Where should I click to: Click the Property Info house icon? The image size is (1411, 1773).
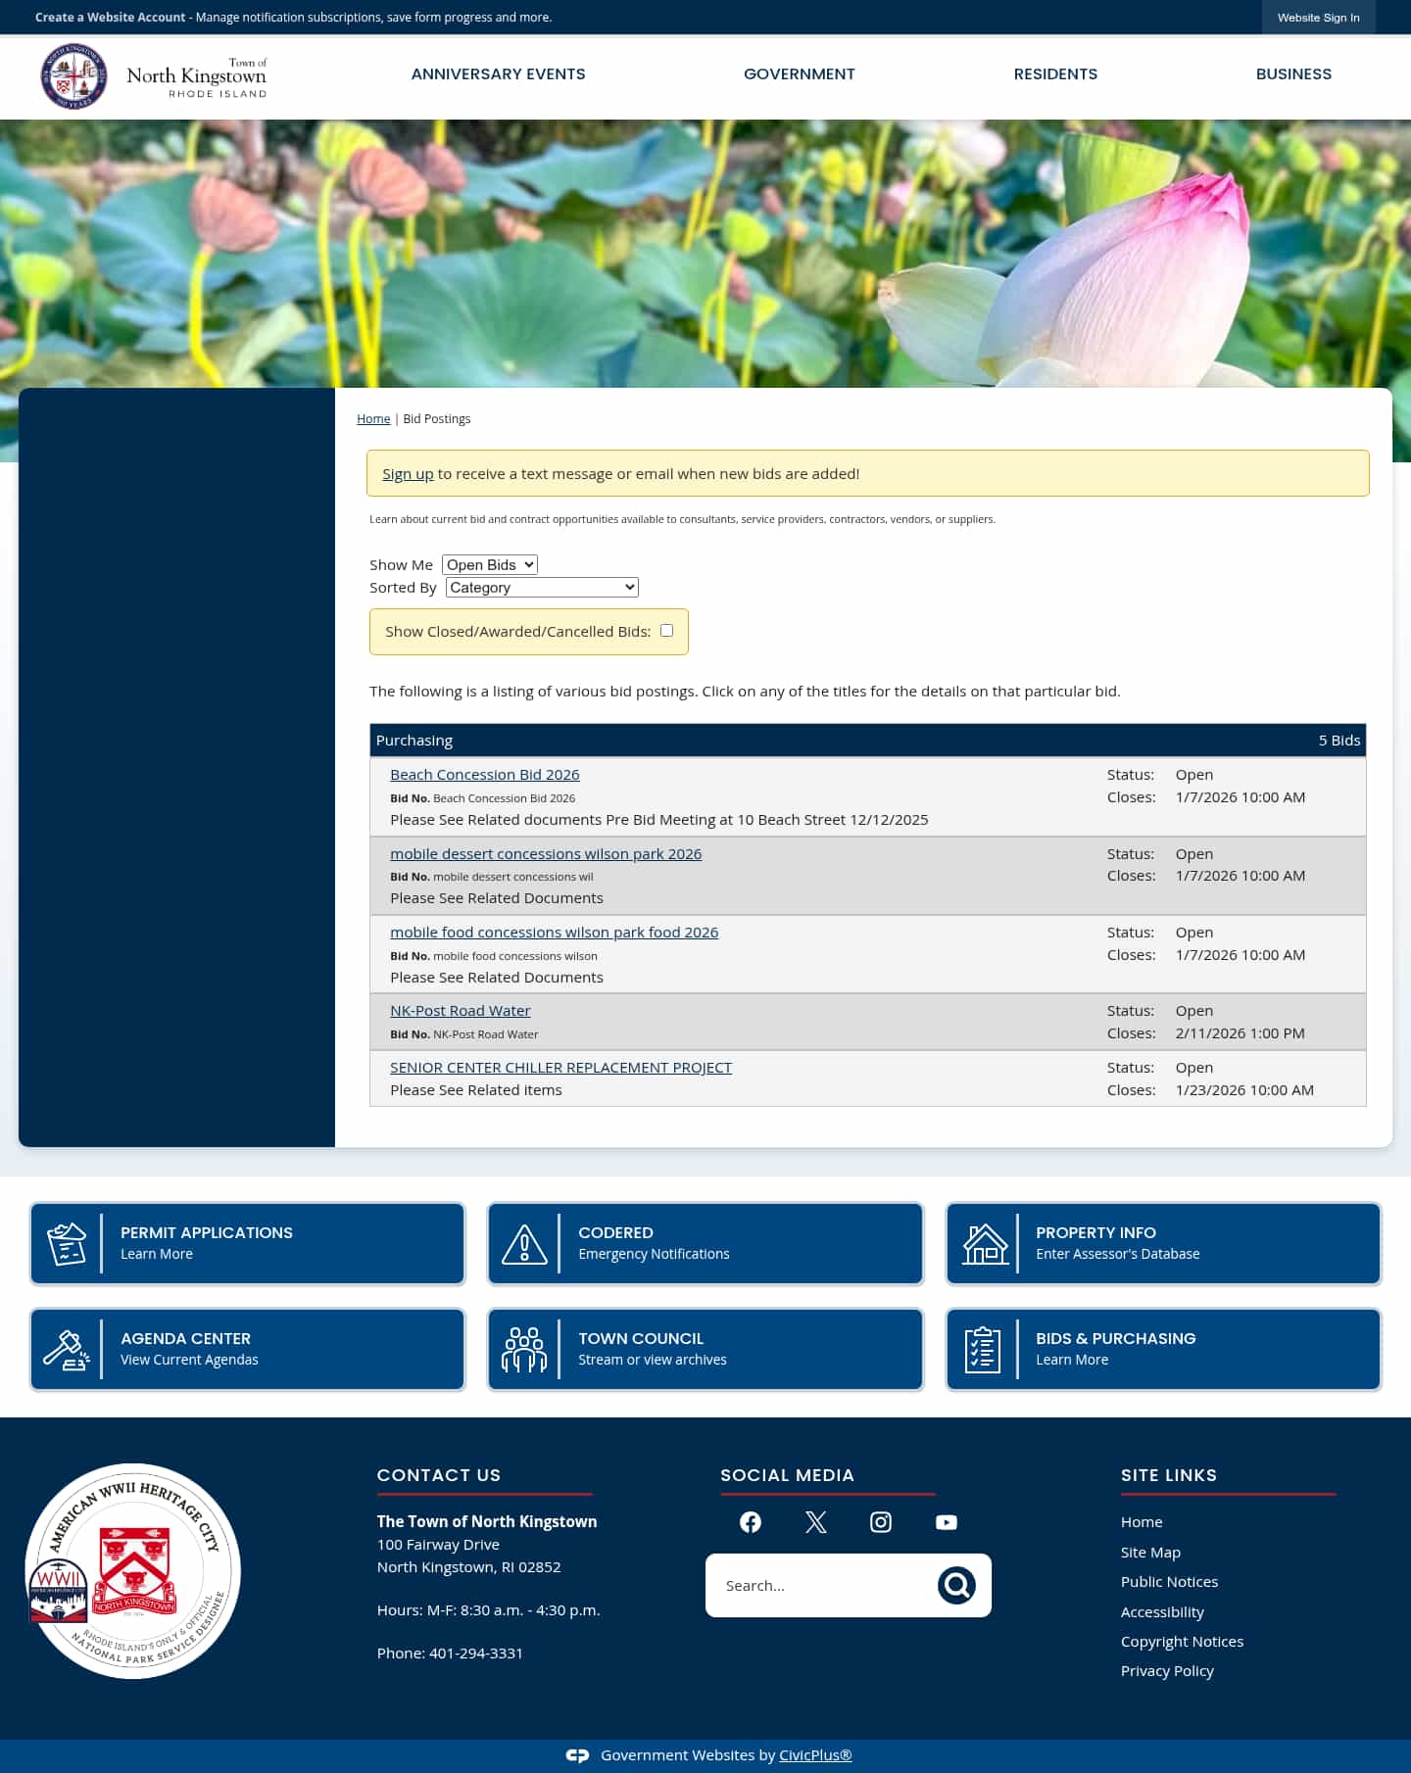[985, 1244]
